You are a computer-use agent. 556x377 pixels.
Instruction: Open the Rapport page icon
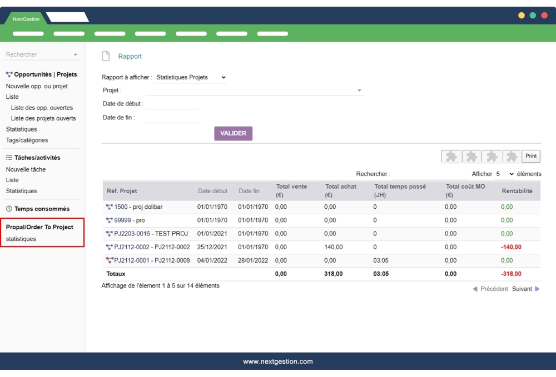(106, 56)
